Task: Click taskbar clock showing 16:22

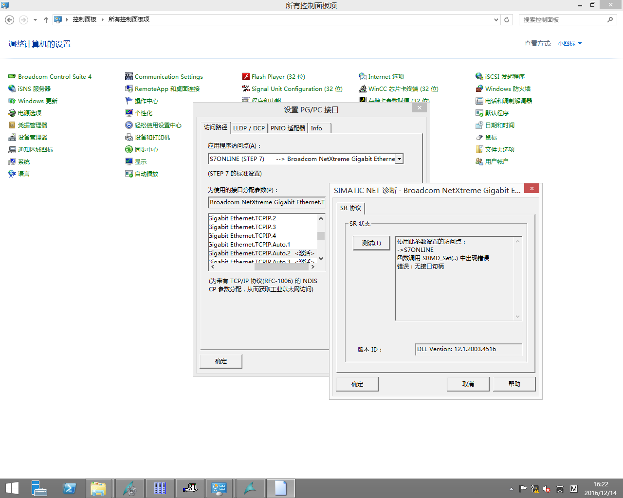Action: pyautogui.click(x=600, y=488)
